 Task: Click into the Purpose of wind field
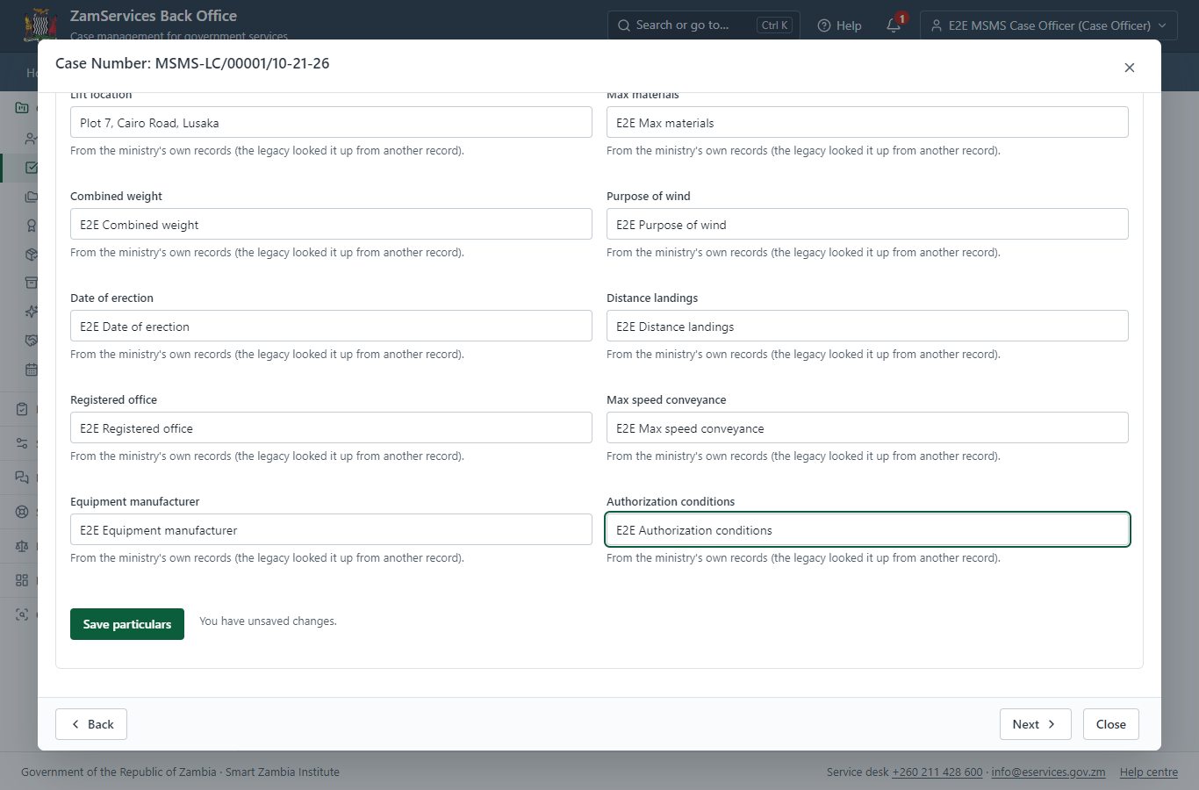tap(867, 224)
